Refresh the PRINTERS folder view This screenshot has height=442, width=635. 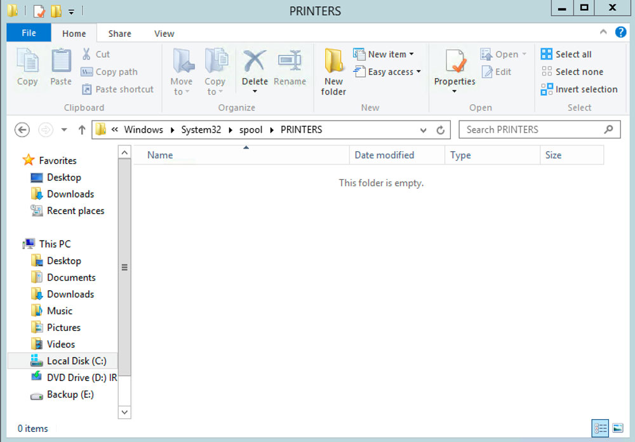pos(440,130)
